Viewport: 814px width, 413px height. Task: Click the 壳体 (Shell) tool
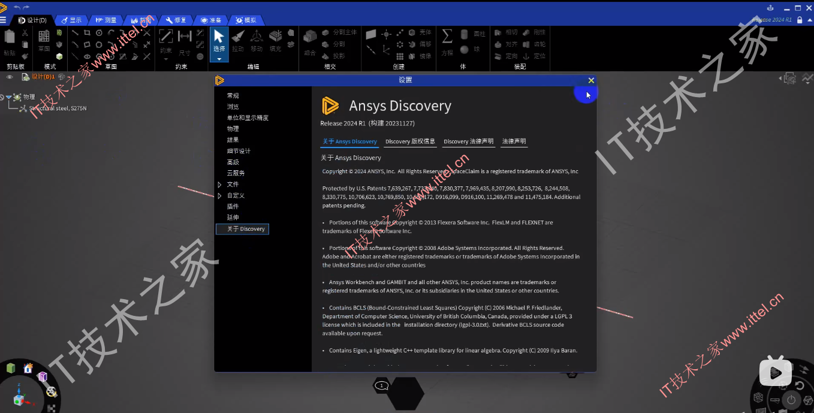[x=420, y=32]
